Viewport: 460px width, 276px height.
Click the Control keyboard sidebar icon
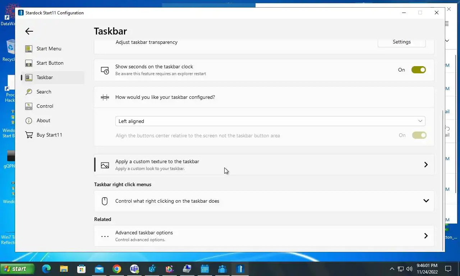tap(29, 106)
